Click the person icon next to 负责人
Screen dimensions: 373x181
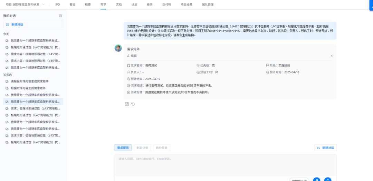click(x=128, y=72)
